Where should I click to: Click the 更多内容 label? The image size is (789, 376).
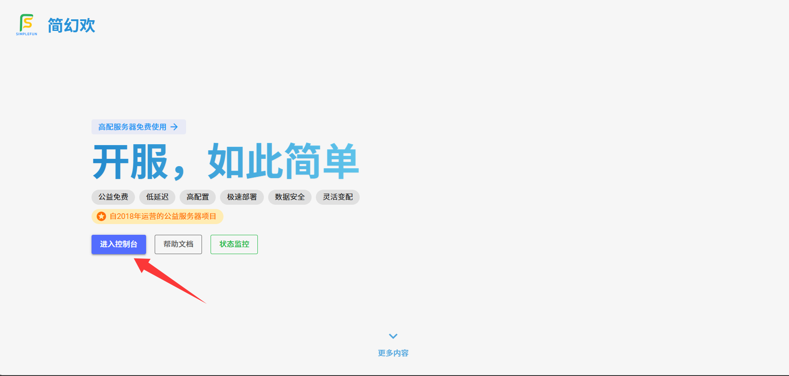pos(393,353)
